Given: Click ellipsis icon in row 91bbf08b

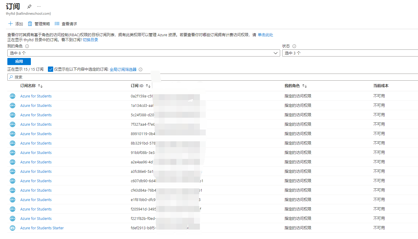Looking at the screenshot, I should (x=12, y=152).
